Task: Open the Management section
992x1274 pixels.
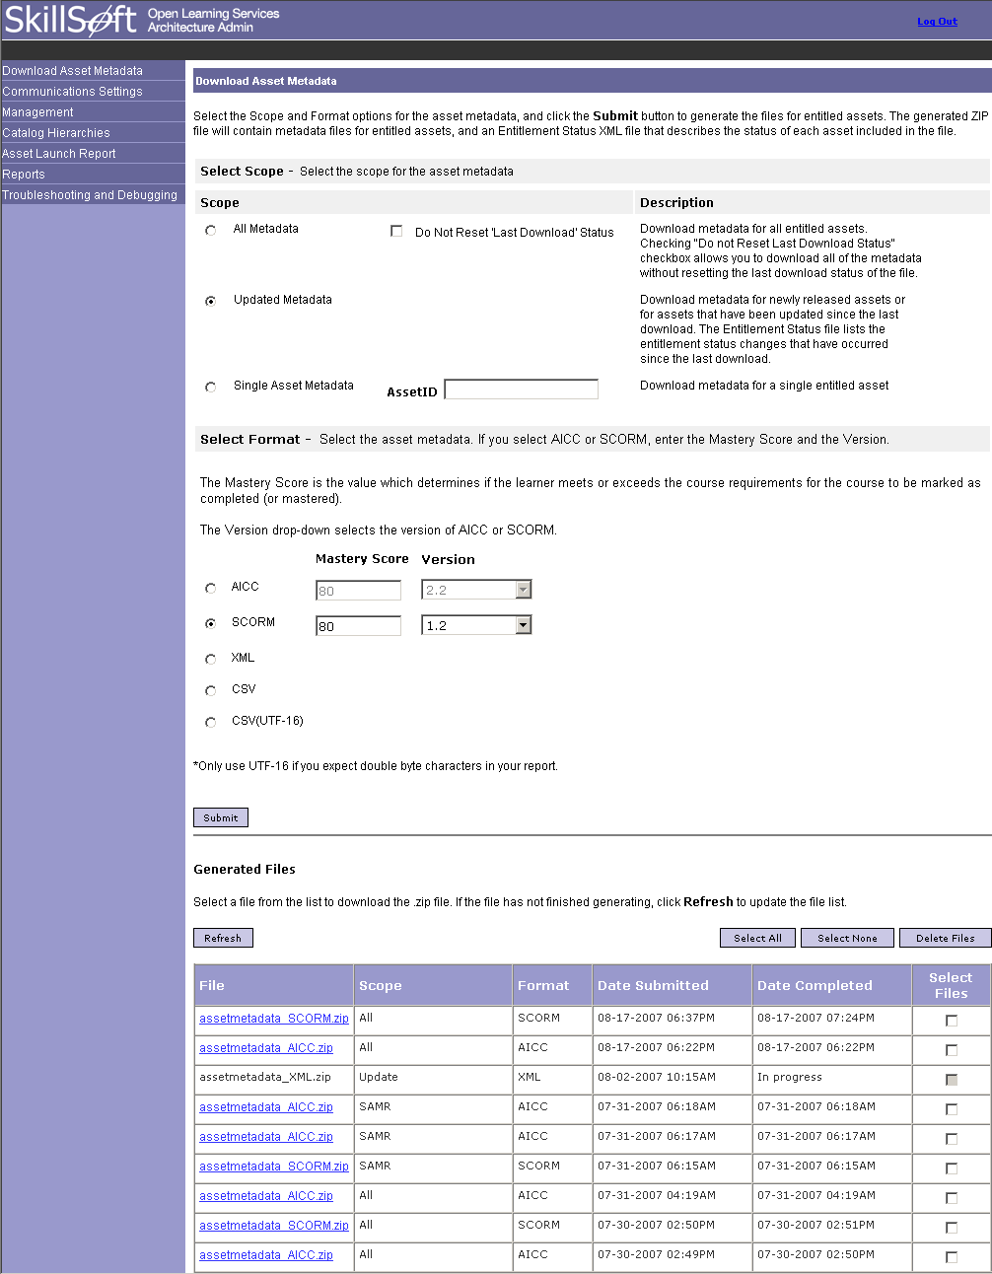Action: pos(37,111)
